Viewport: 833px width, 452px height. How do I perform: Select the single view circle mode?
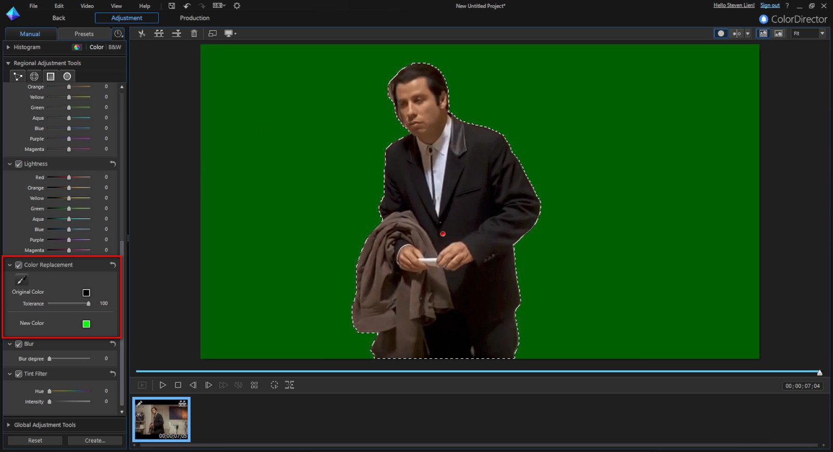(721, 33)
